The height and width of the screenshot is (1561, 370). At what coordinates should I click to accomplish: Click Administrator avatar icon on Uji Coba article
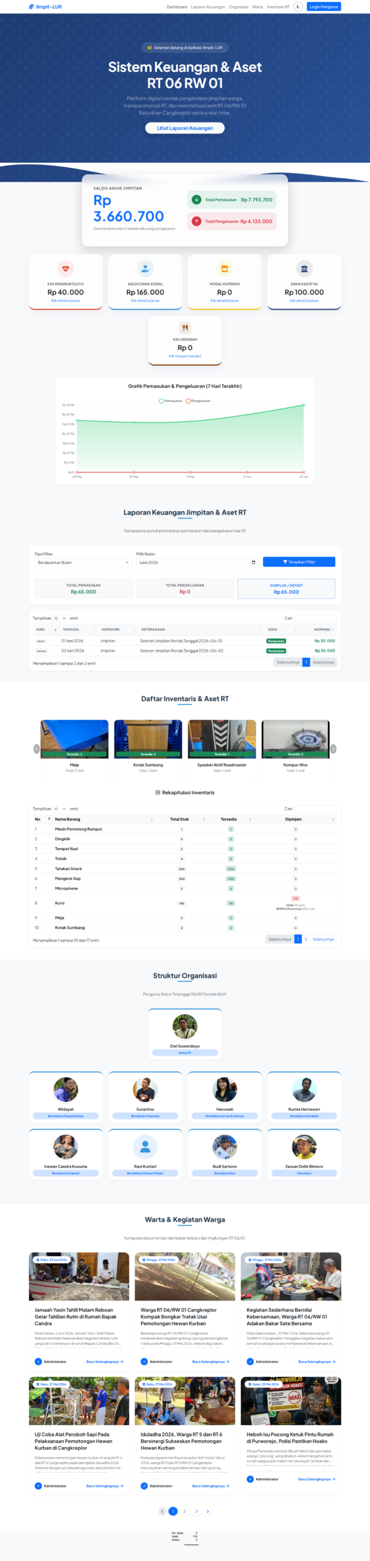[38, 1486]
